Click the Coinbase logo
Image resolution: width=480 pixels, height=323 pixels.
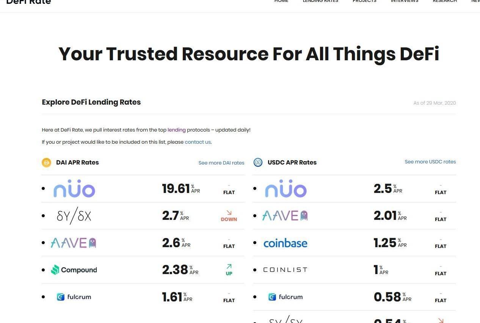[x=285, y=243]
